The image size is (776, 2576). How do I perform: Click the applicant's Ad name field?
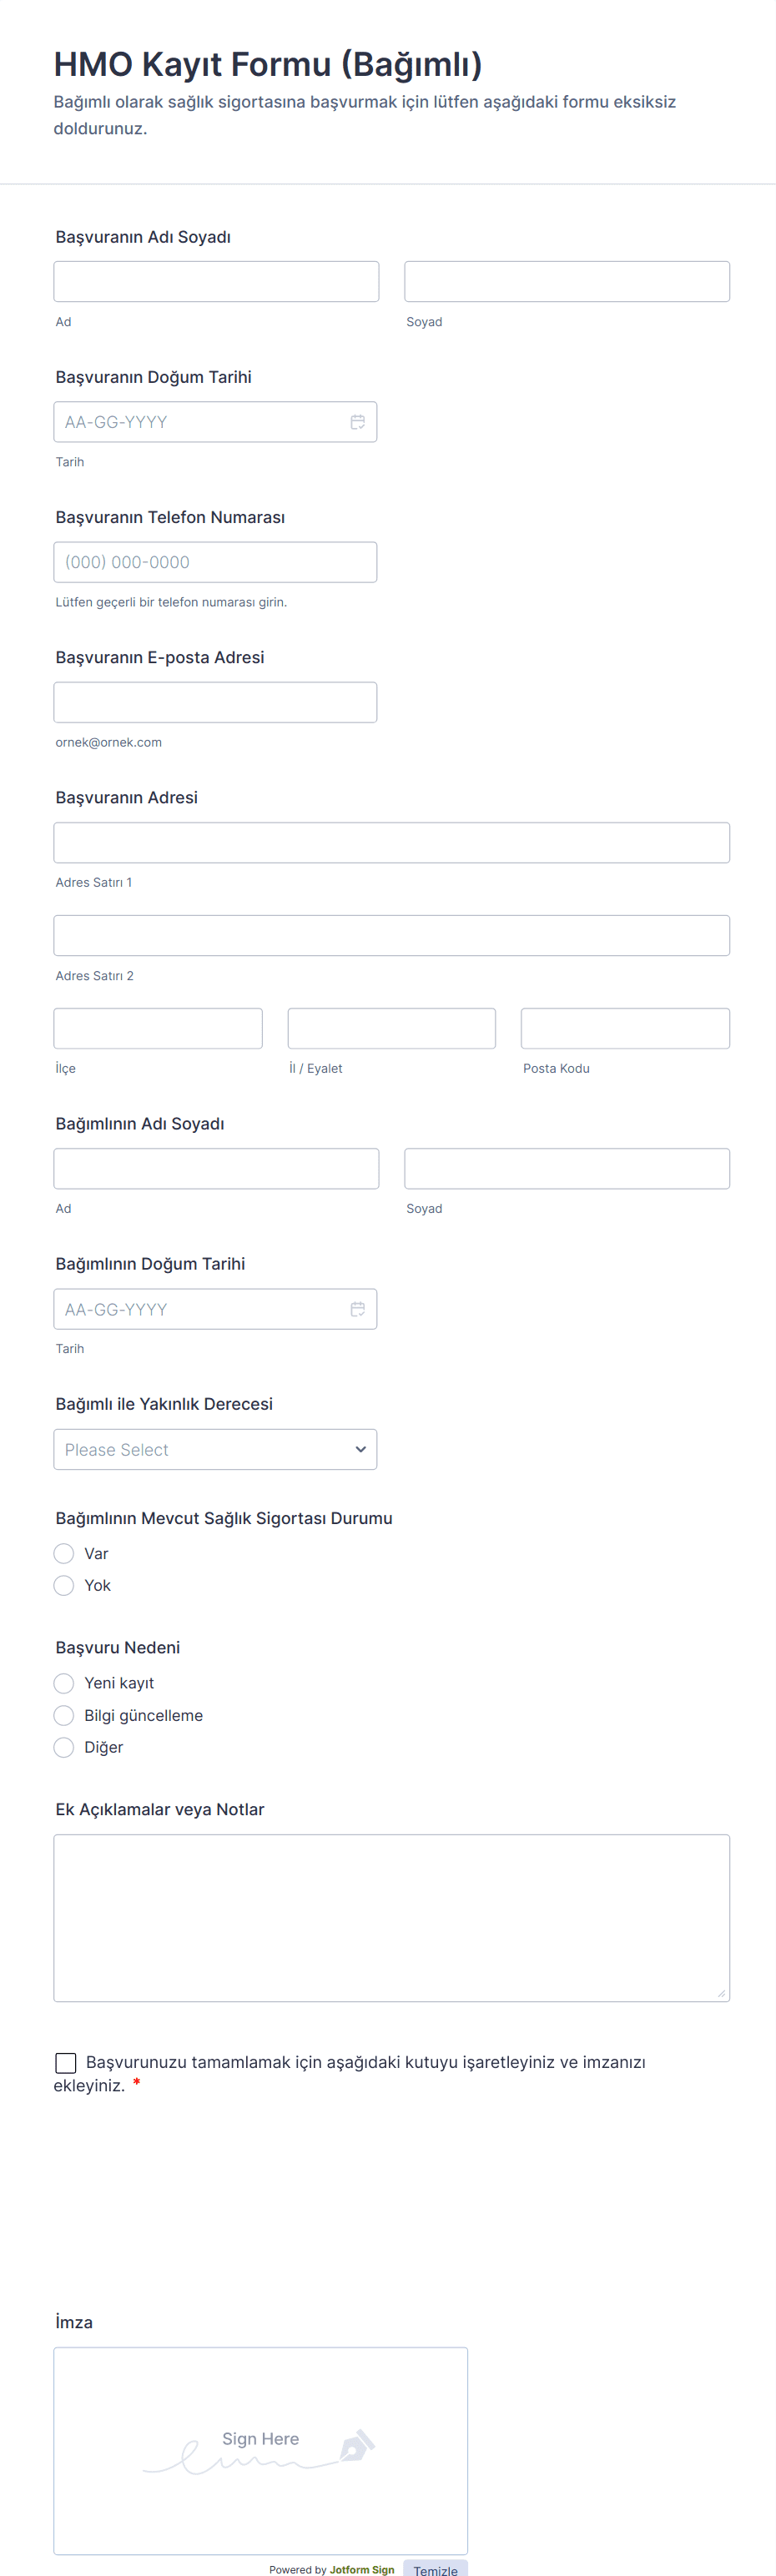point(216,282)
